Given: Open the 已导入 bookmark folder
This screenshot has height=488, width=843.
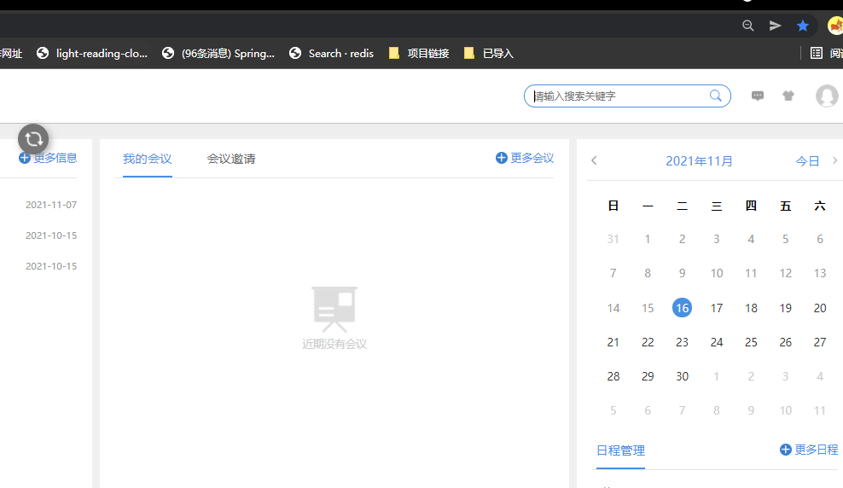Looking at the screenshot, I should point(489,53).
